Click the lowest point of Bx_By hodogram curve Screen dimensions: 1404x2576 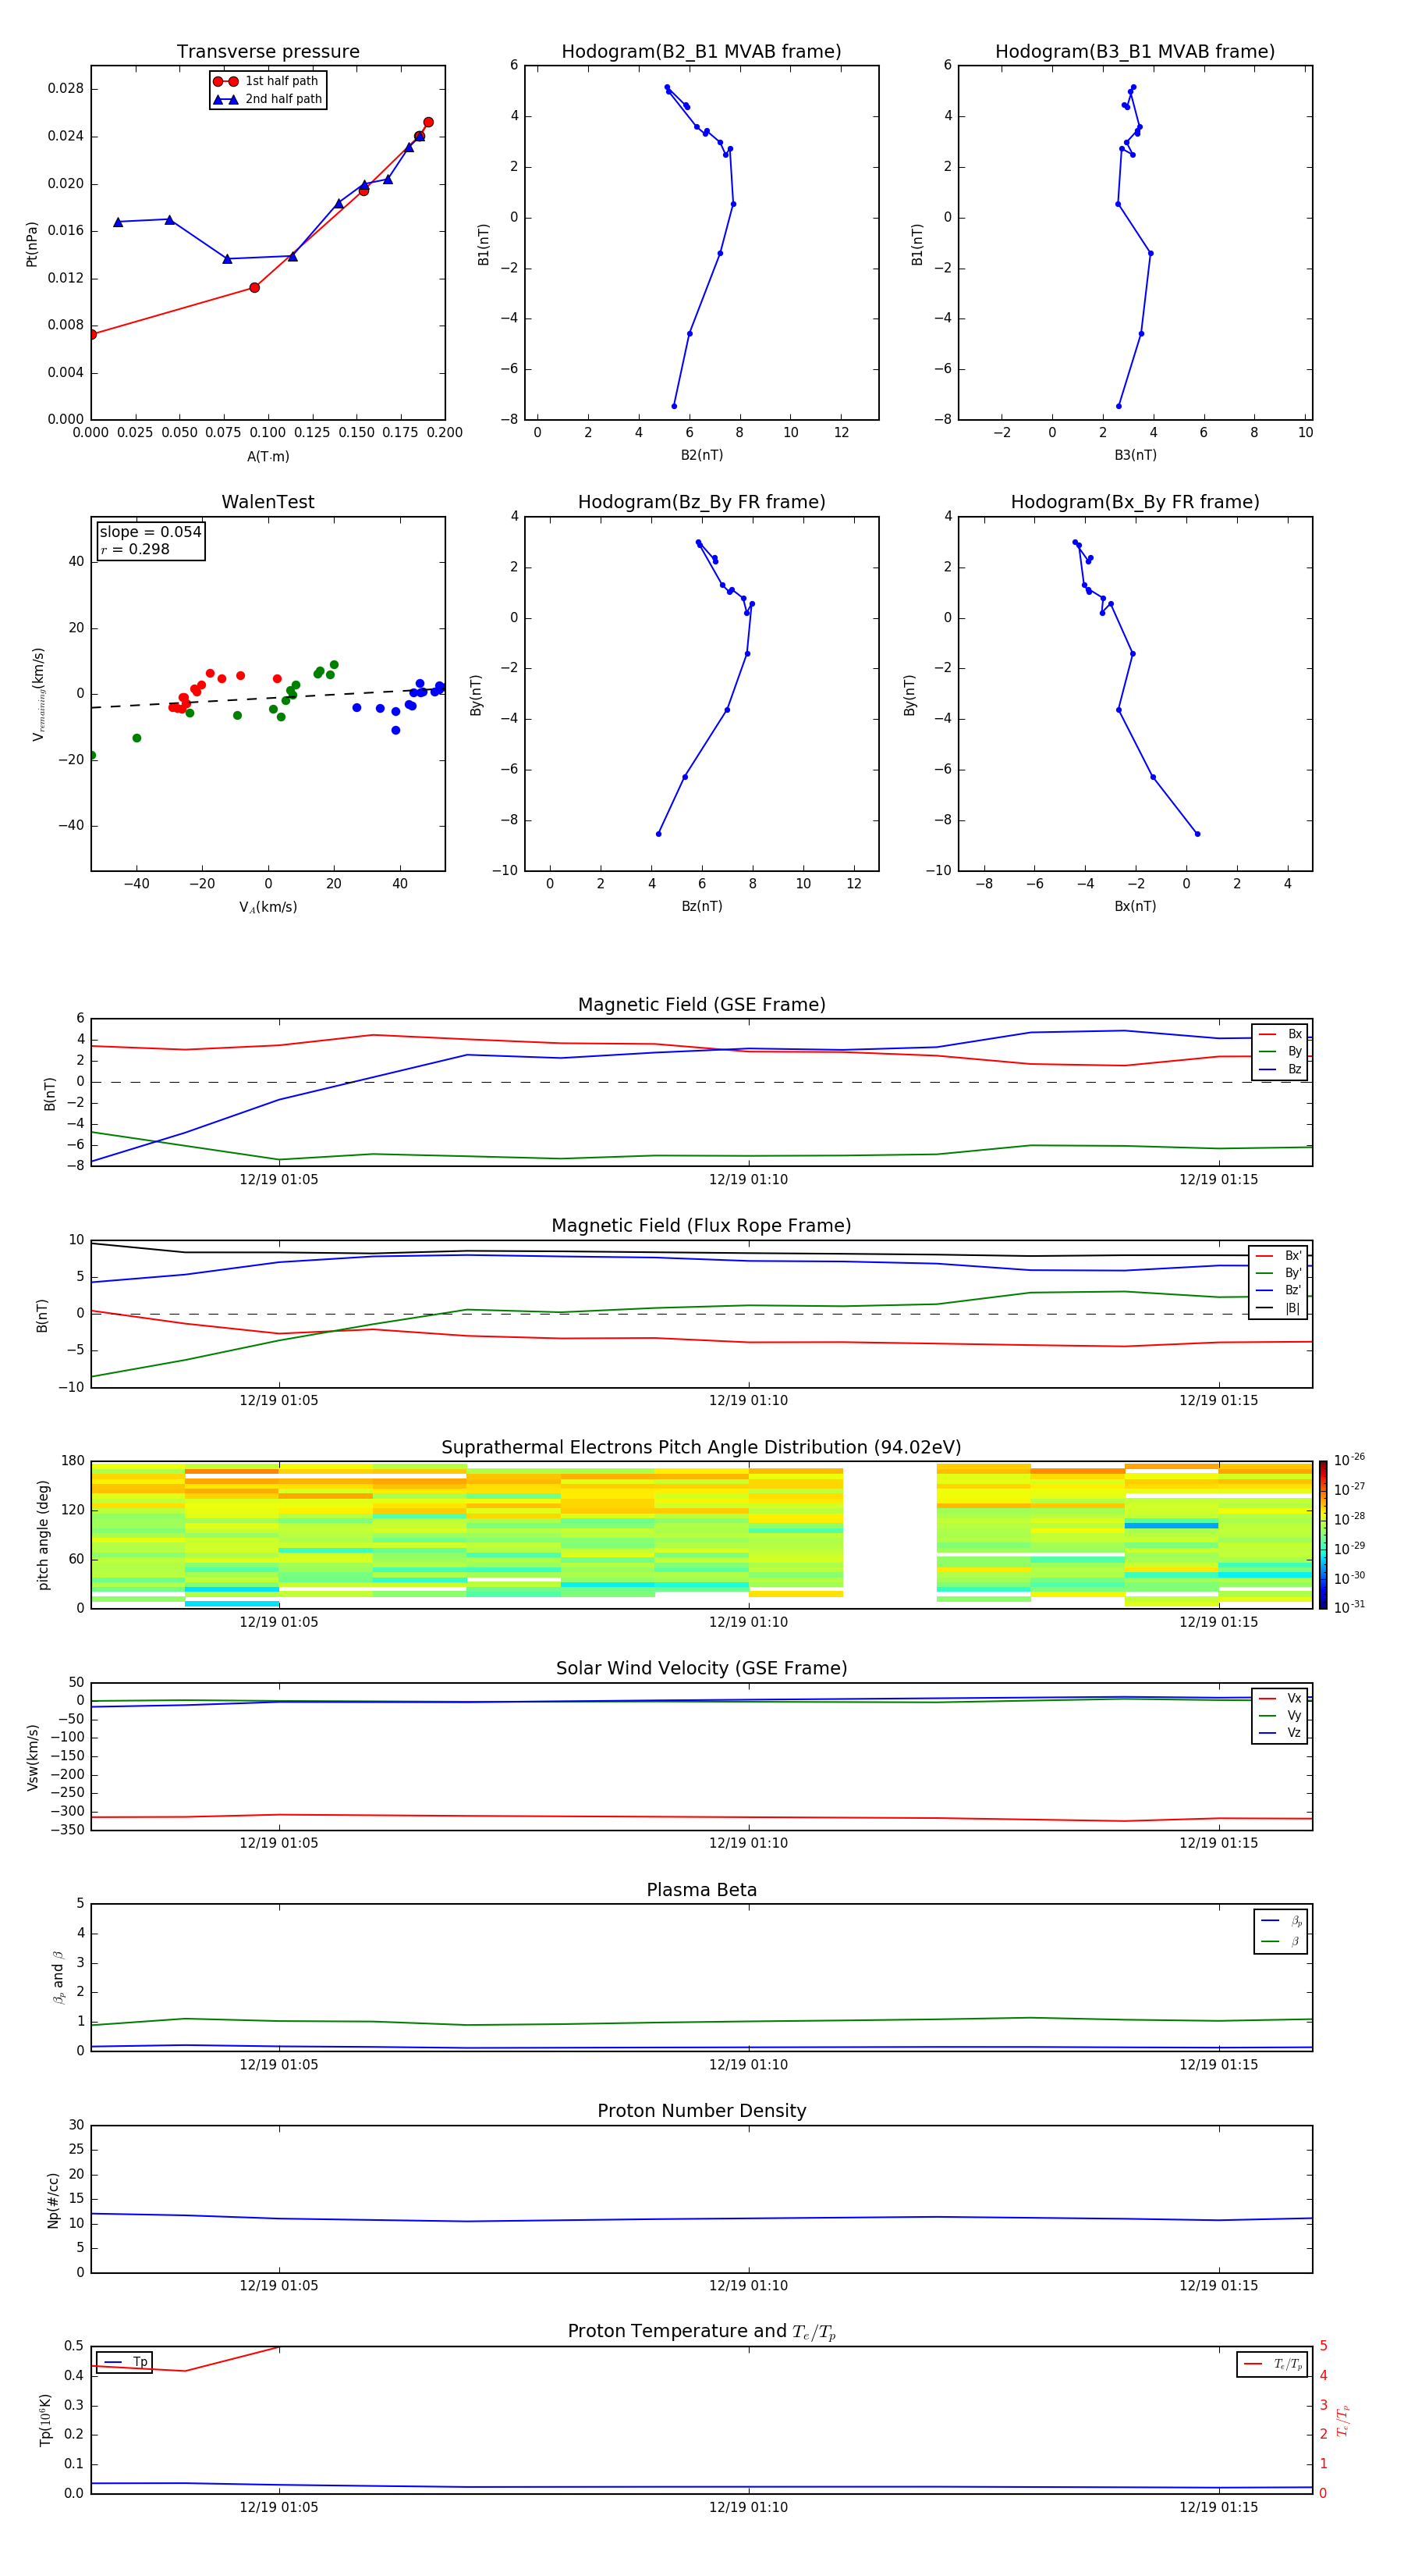[x=1197, y=834]
